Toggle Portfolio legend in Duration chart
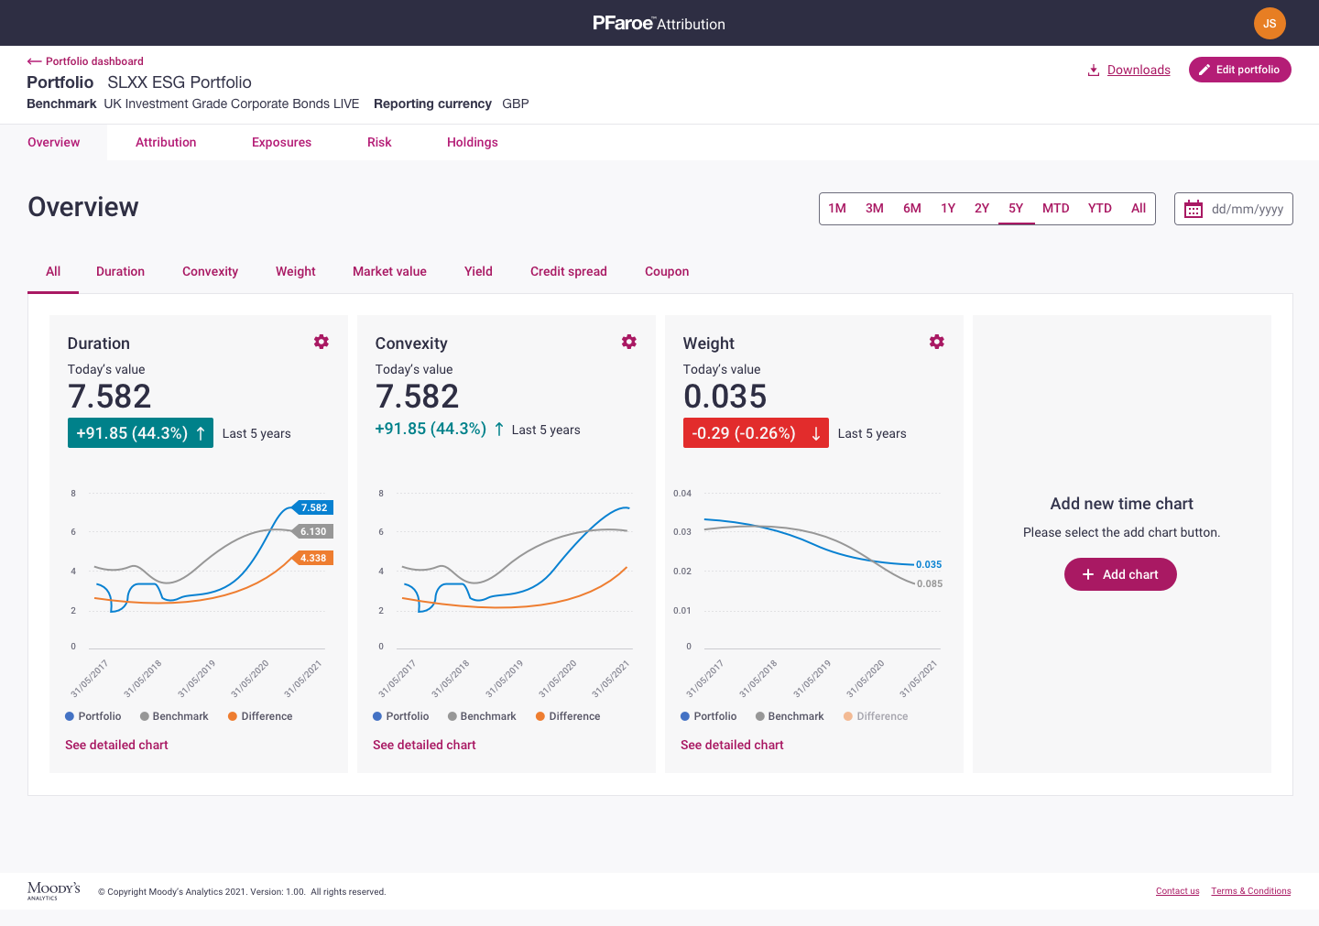 (x=93, y=716)
